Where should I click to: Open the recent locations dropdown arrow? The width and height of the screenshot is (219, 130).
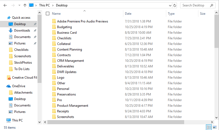(x=19, y=5)
